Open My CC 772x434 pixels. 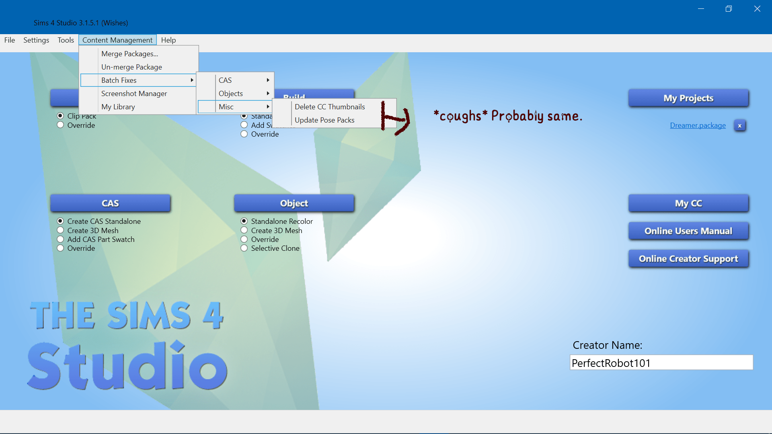688,203
